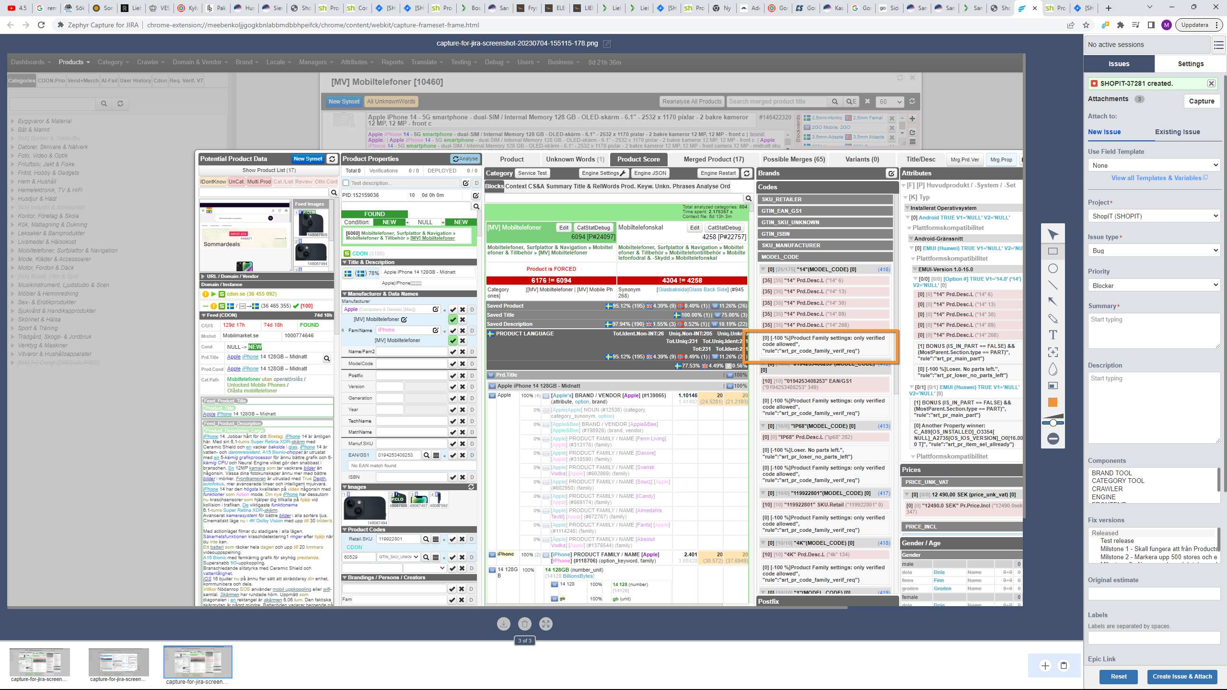Dismiss the SHOPIT-37281 created notification
This screenshot has width=1227, height=690.
point(1211,83)
